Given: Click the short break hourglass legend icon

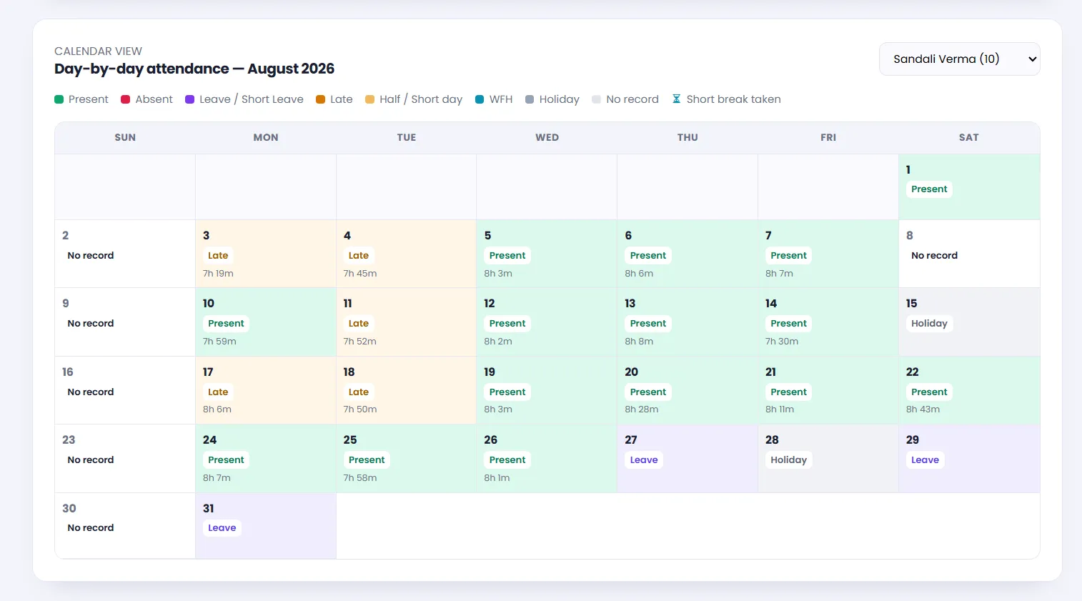Looking at the screenshot, I should [x=676, y=99].
